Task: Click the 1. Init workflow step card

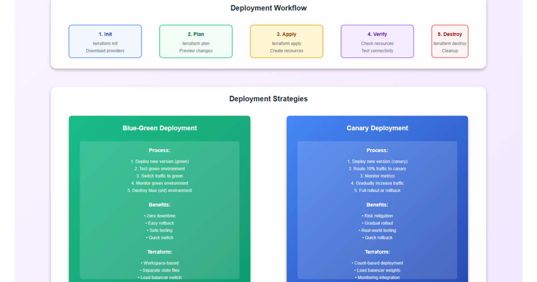Action: coord(105,42)
